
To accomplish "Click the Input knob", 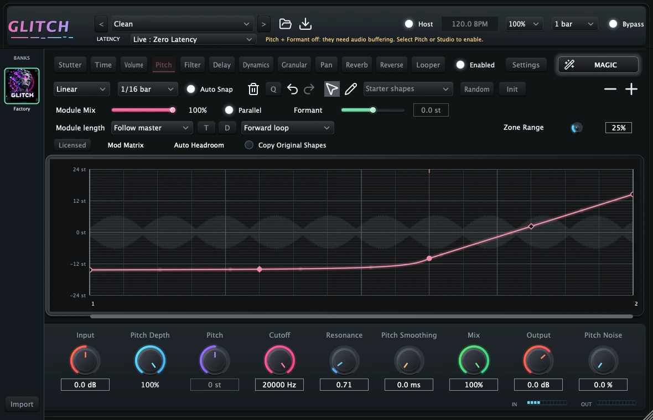I will tap(85, 360).
